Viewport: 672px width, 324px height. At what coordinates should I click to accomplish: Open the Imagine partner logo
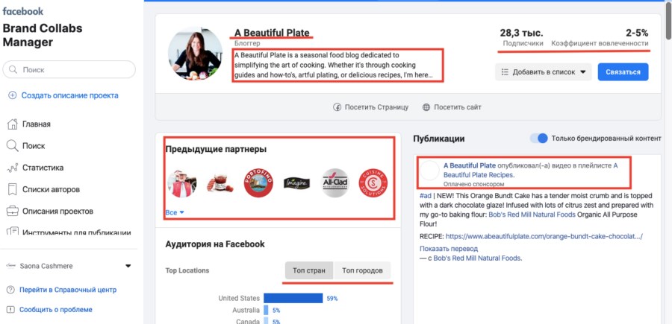(x=296, y=183)
